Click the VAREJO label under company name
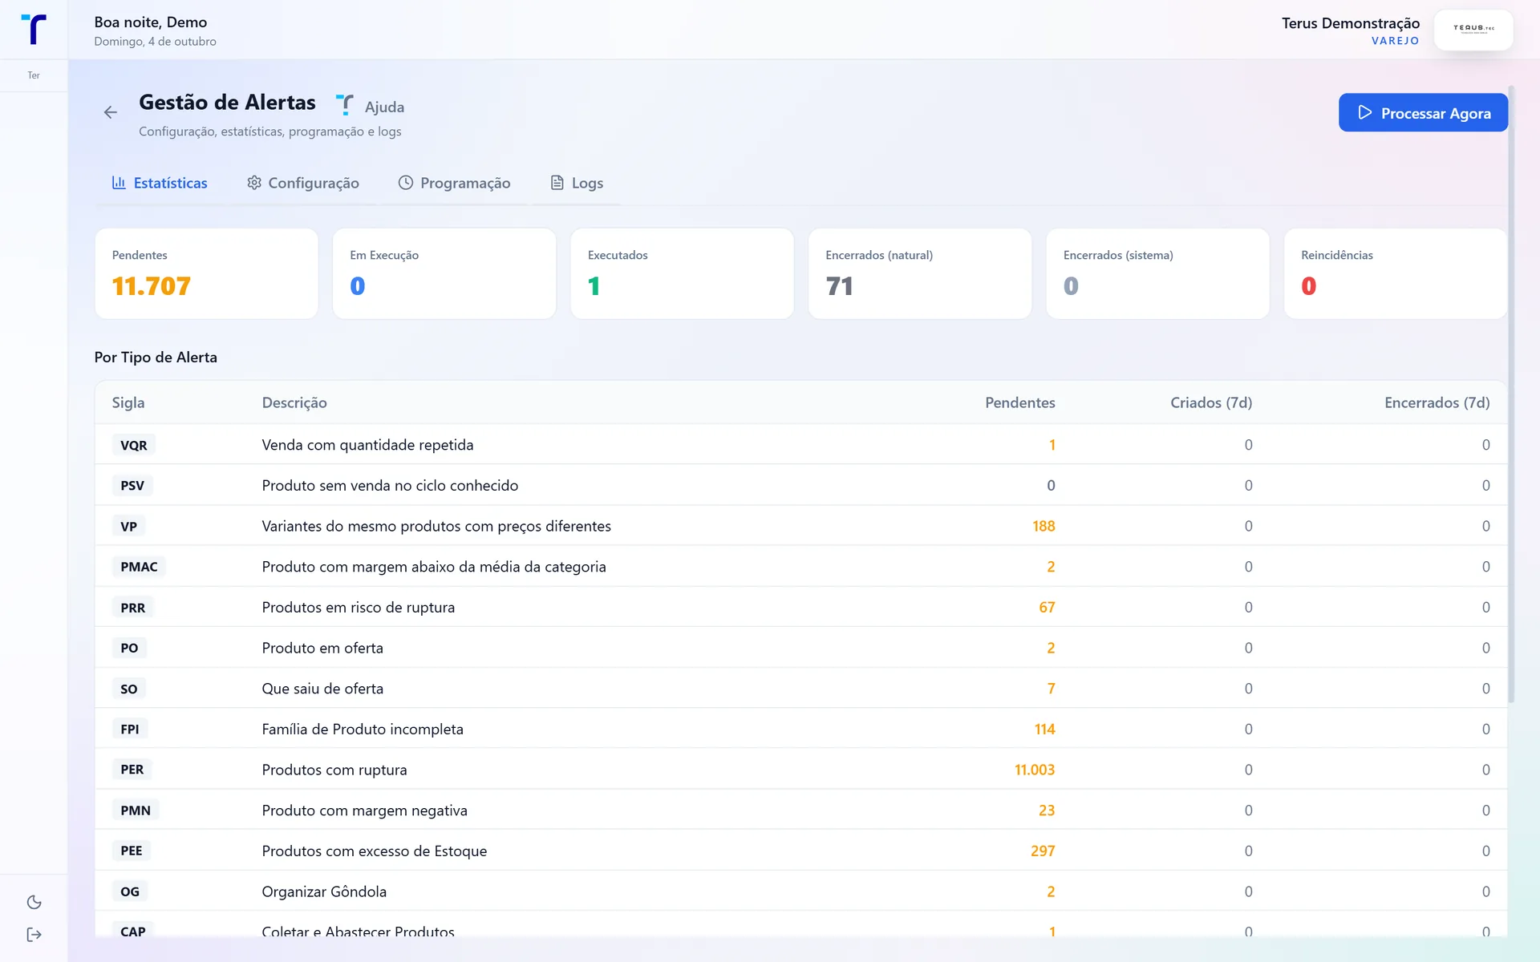The image size is (1540, 962). point(1395,41)
